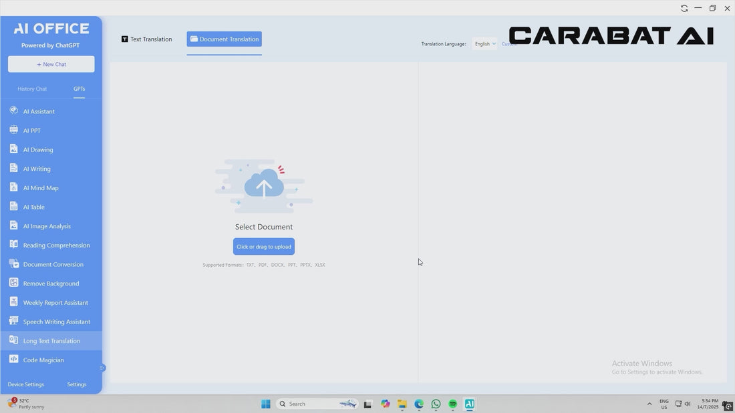Open the Custom language link

click(509, 44)
